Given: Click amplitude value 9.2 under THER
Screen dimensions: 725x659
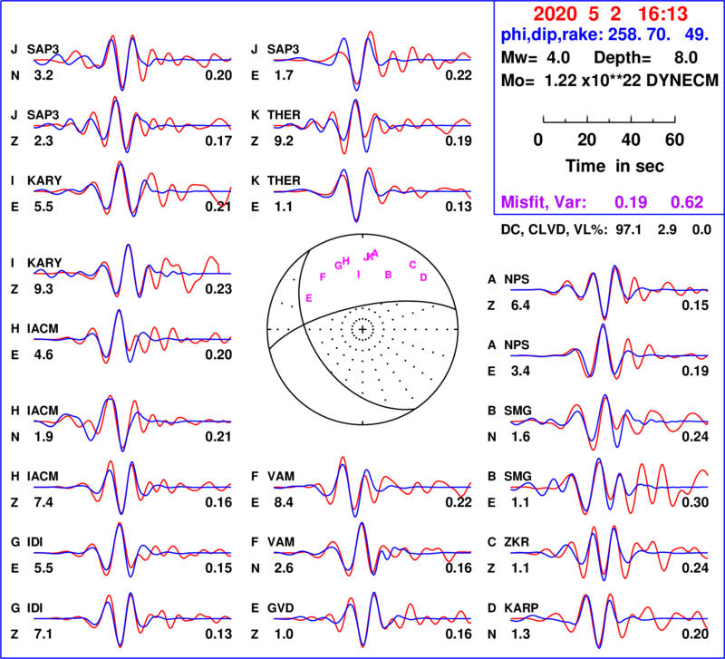Looking at the screenshot, I should point(284,141).
